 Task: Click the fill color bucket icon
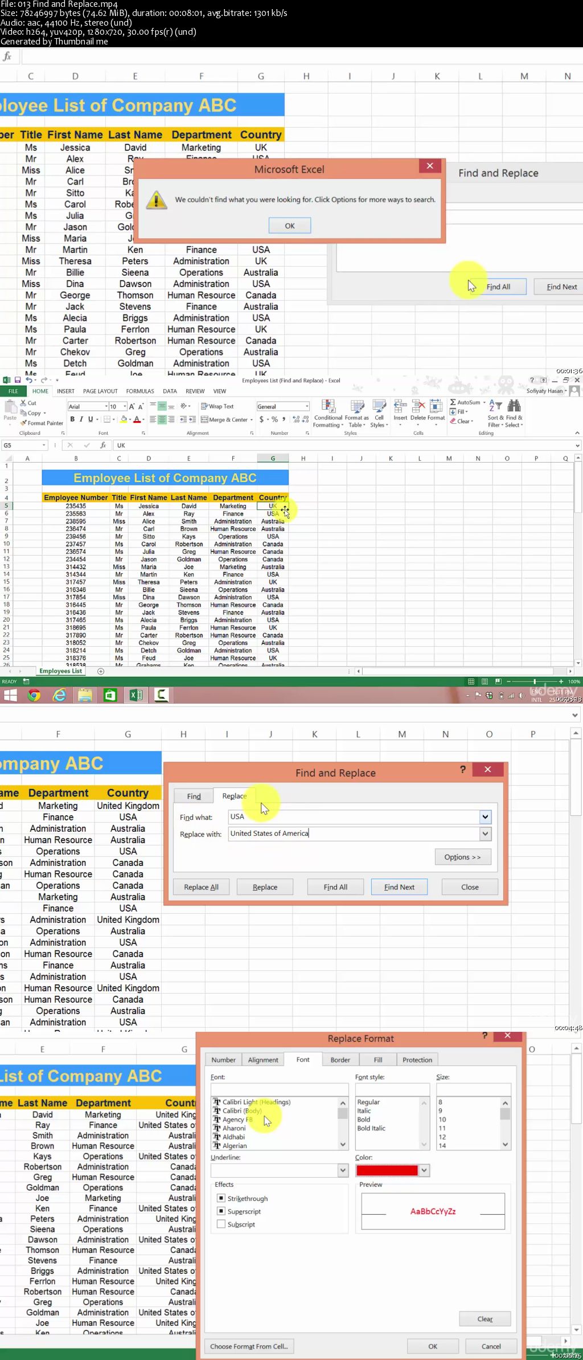tap(124, 419)
